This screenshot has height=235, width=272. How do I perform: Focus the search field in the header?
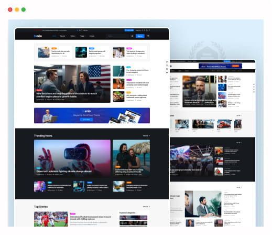coord(117,36)
